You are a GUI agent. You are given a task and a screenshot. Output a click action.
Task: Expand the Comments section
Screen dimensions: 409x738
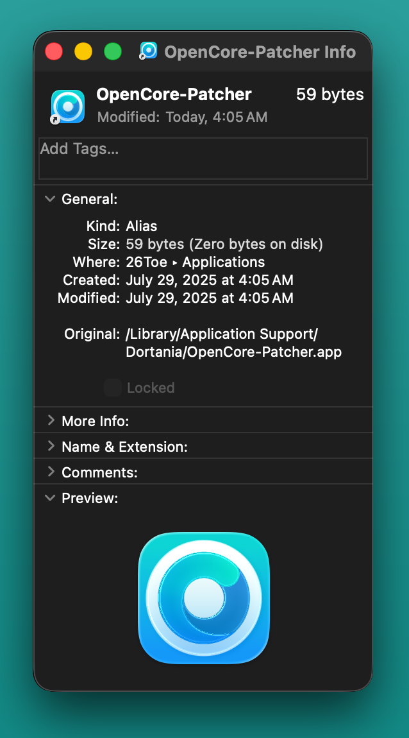tap(51, 472)
